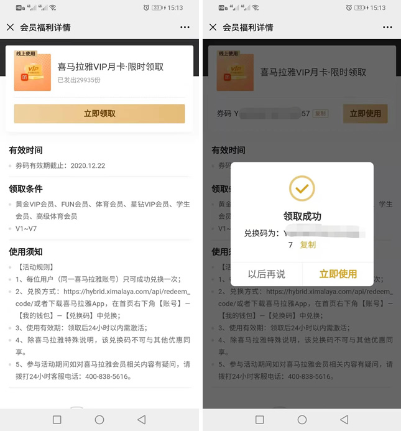
Task: Tap 【活动规则】 line on left phone
Action: (35, 267)
